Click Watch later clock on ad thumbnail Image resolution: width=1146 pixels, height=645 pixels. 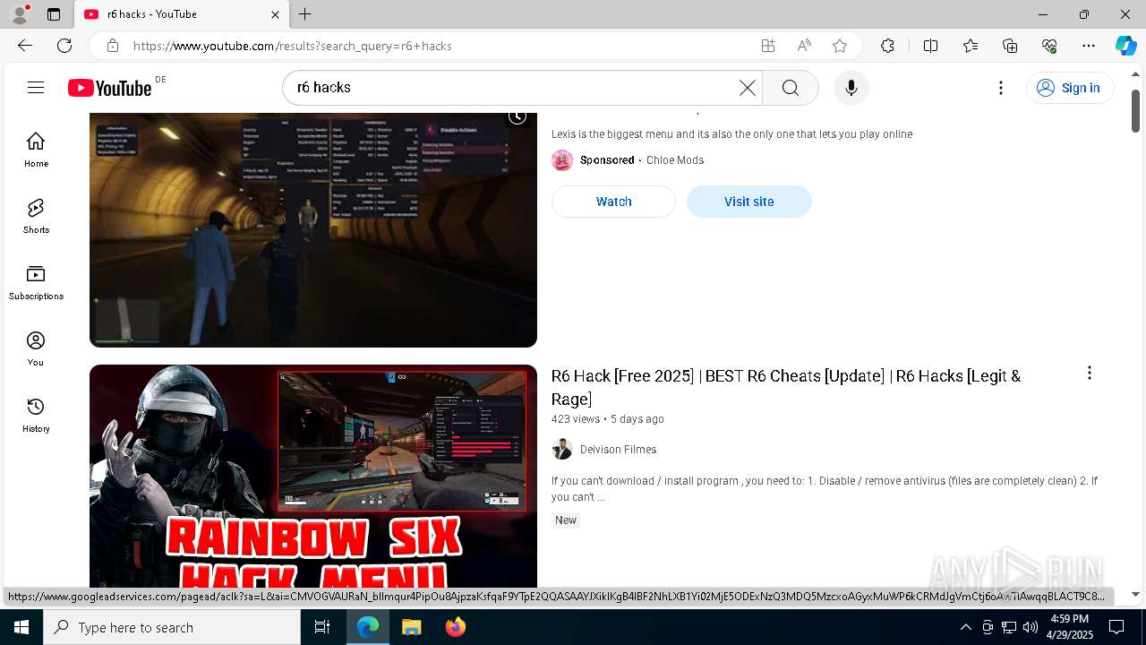pos(517,116)
